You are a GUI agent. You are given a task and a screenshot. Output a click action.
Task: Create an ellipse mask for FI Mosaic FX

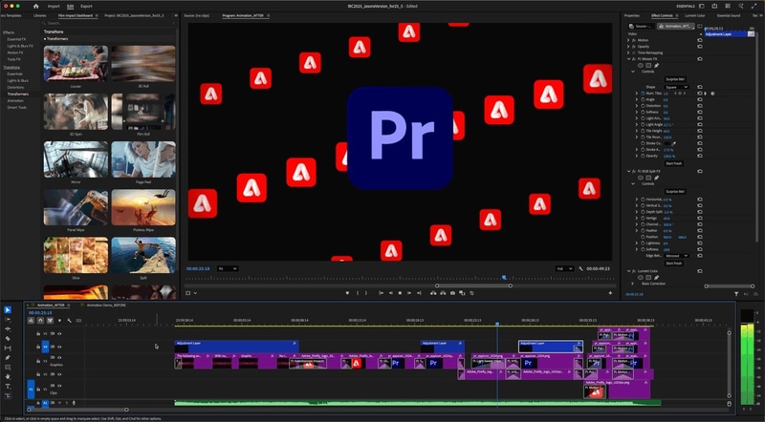point(641,65)
